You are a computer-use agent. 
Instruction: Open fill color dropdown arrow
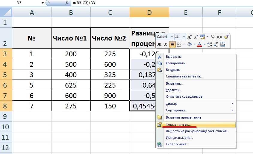194,44
